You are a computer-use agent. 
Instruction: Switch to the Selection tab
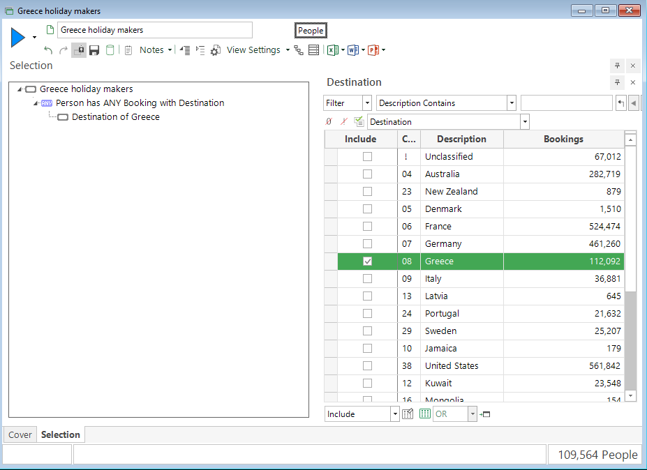pyautogui.click(x=61, y=434)
